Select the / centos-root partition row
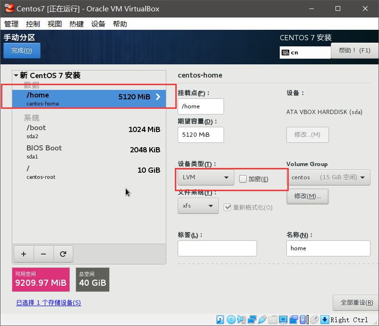Viewport: 379px width, 326px height. click(x=89, y=172)
